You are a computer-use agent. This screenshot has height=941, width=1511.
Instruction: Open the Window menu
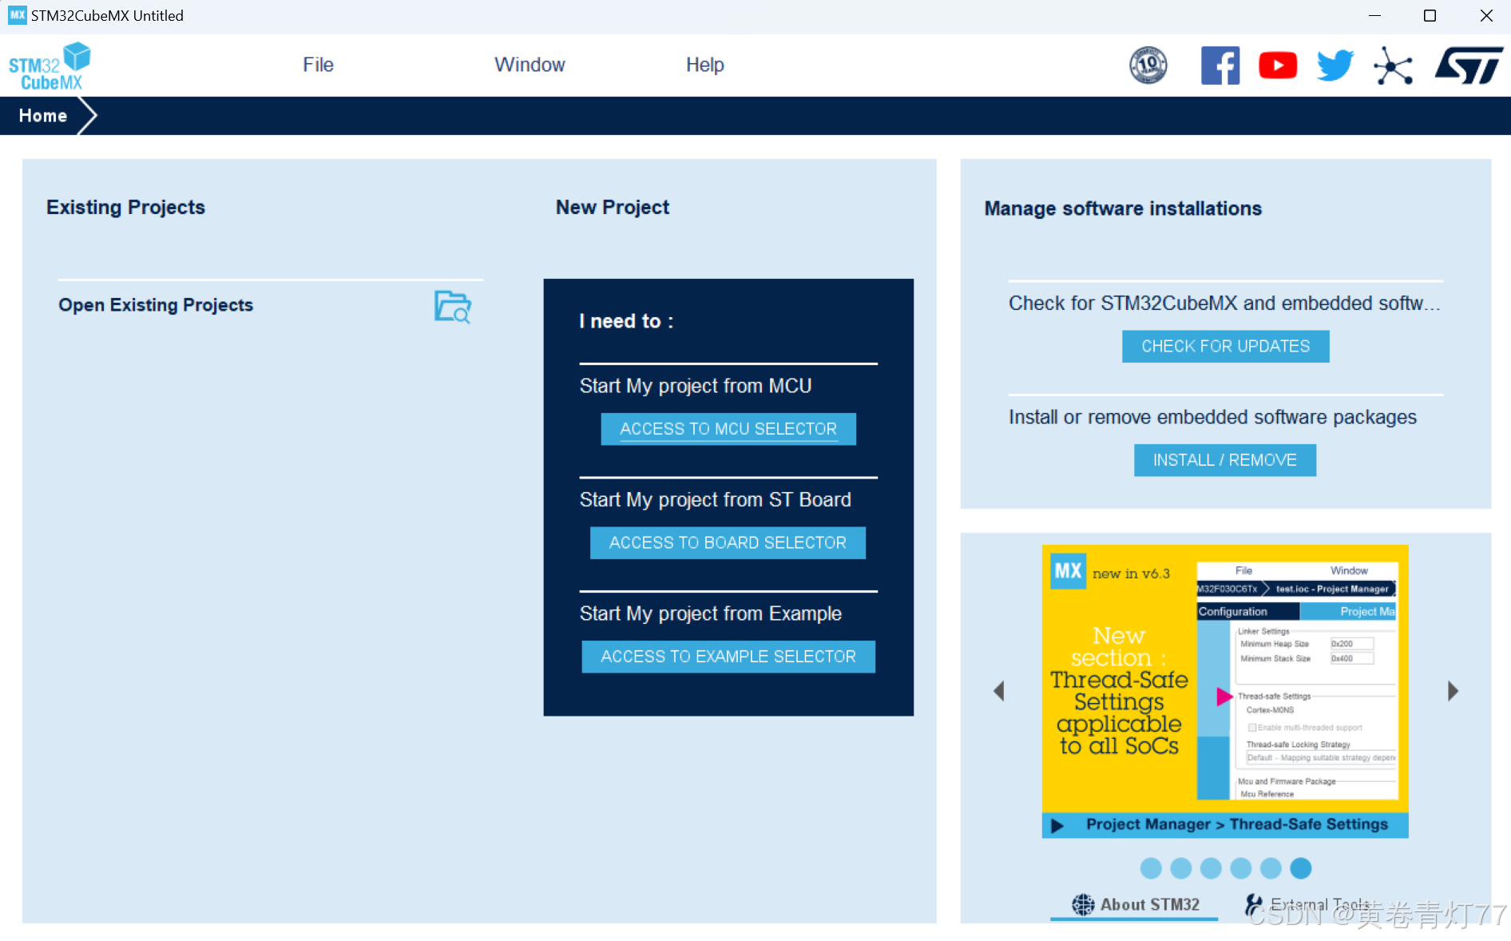coord(529,65)
